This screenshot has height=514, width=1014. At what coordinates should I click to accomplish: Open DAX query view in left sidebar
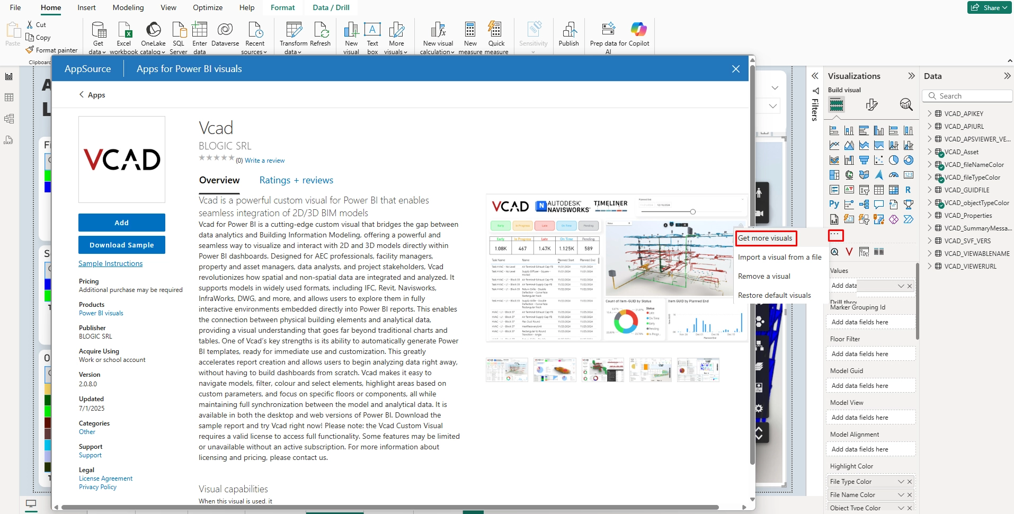coord(9,140)
